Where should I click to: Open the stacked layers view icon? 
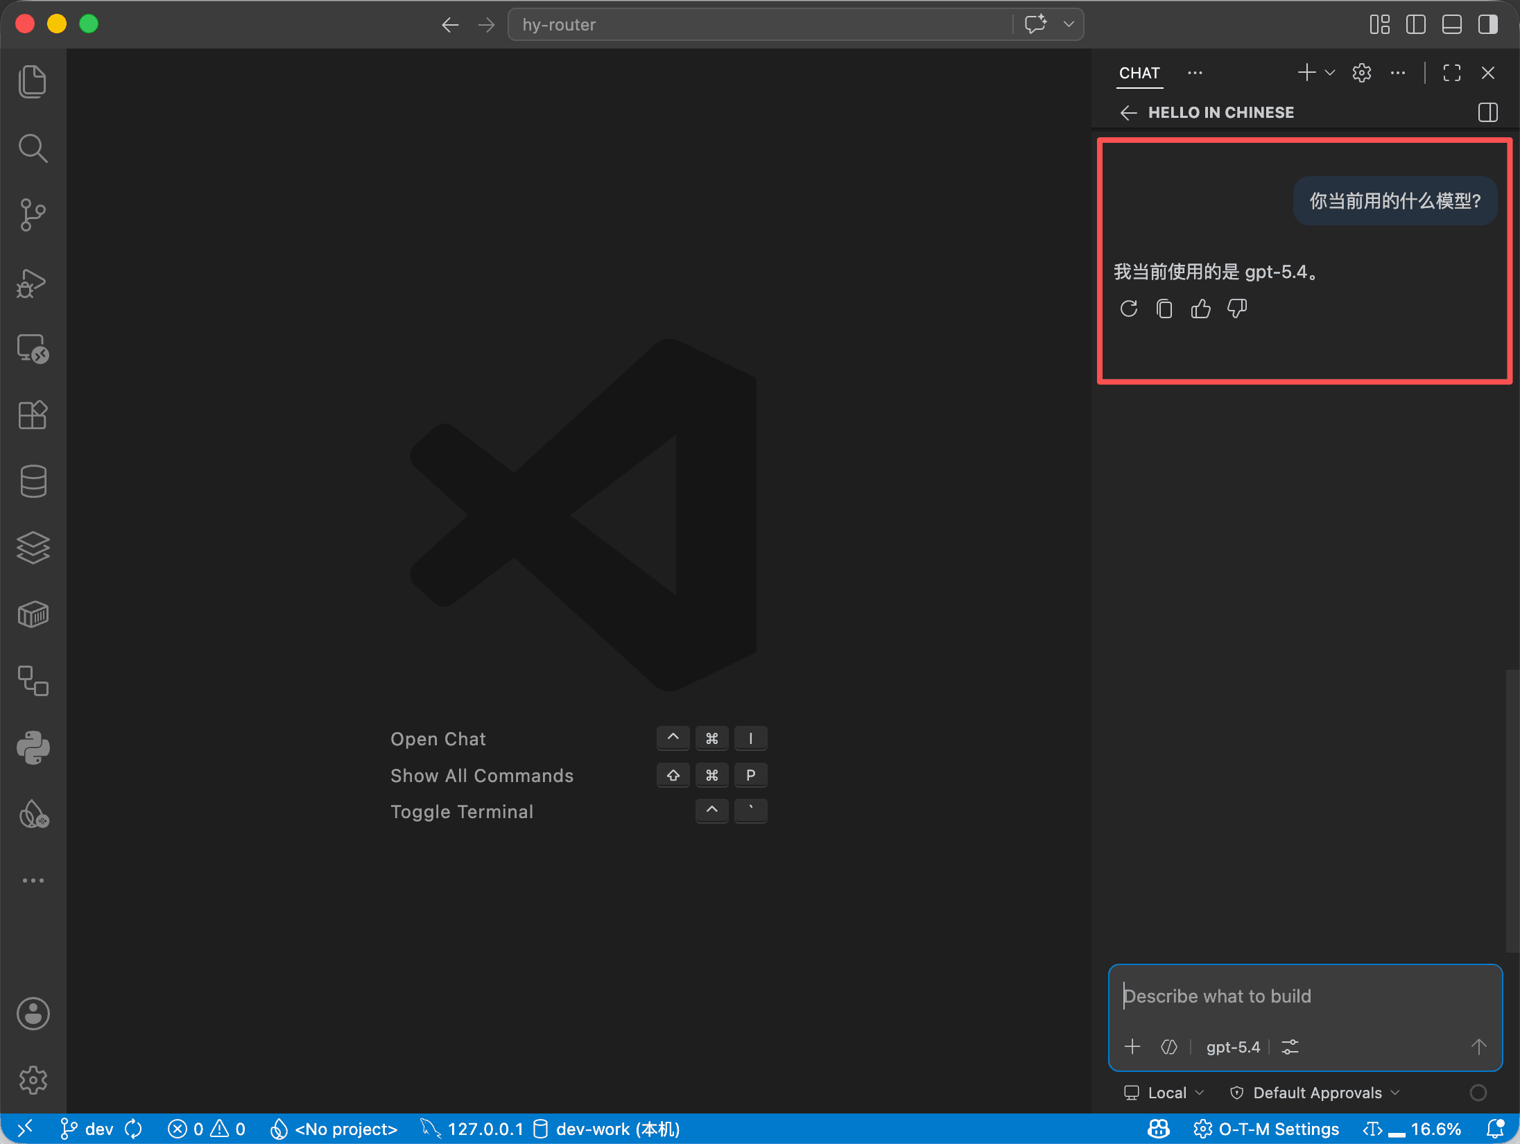click(x=33, y=548)
